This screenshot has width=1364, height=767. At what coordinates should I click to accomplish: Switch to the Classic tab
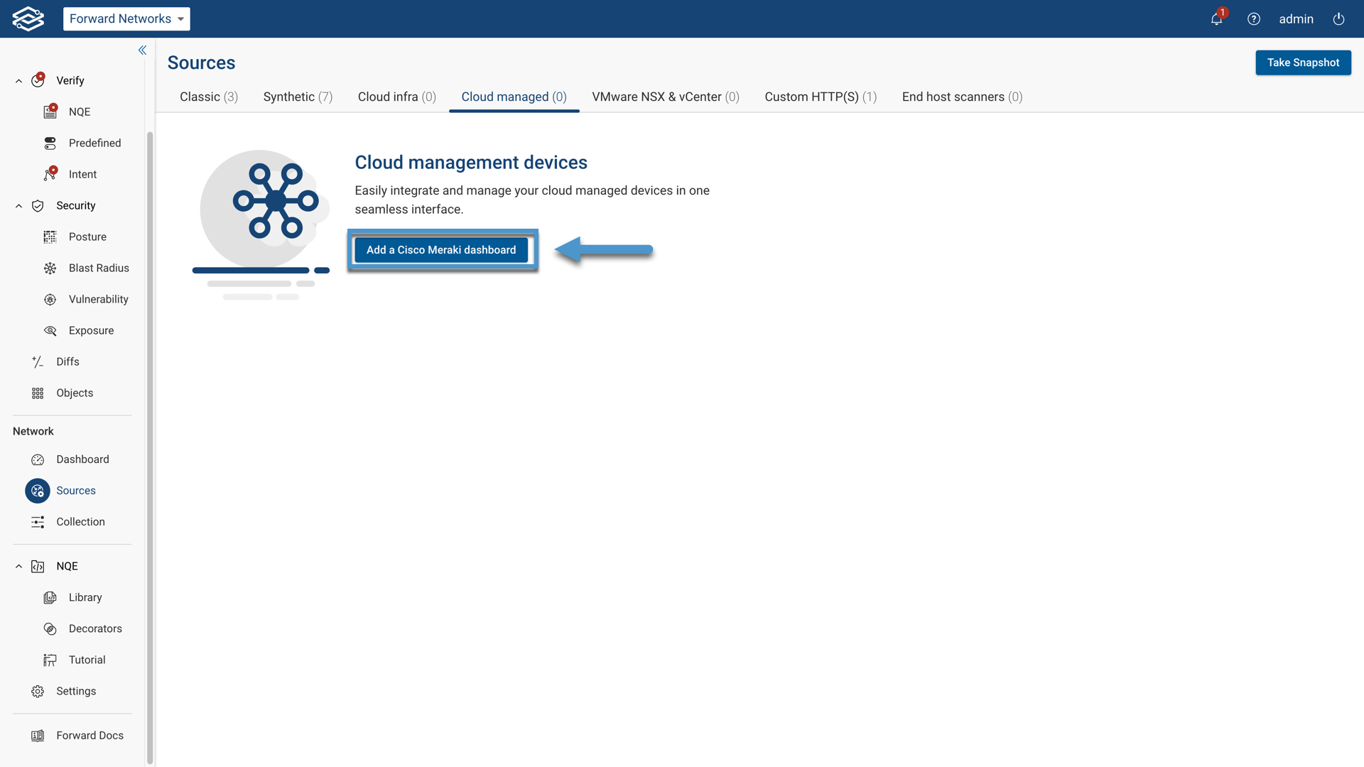click(x=208, y=97)
